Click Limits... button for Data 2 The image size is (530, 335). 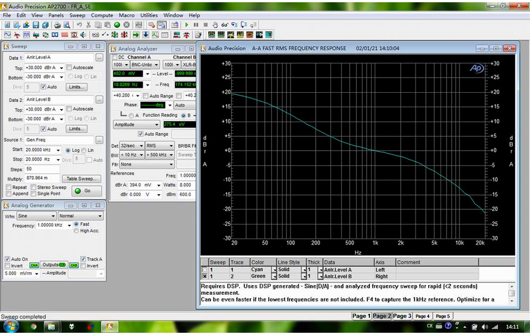point(77,129)
